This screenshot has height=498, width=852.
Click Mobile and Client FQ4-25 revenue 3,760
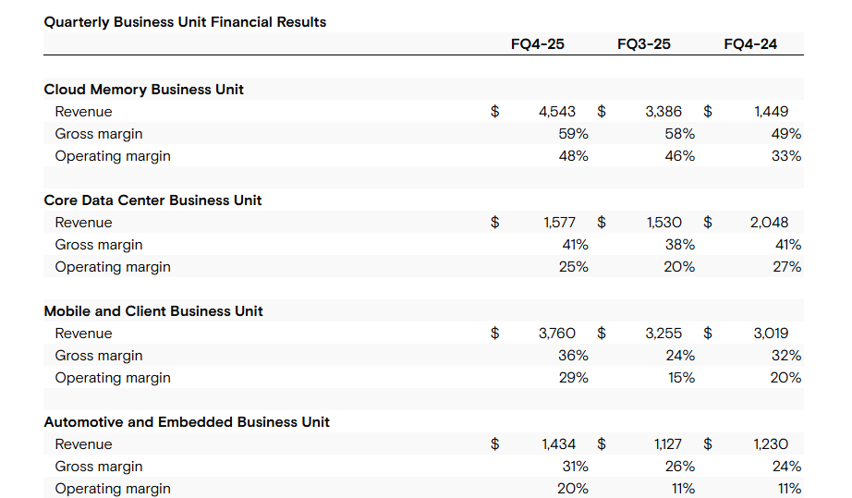pyautogui.click(x=557, y=334)
